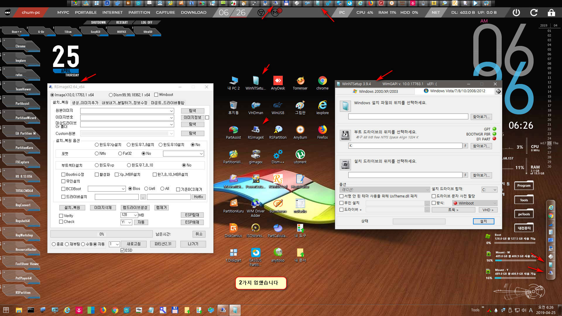Viewport: 562px width, 316px height.
Task: Click the power icon in top bar
Action: (516, 13)
